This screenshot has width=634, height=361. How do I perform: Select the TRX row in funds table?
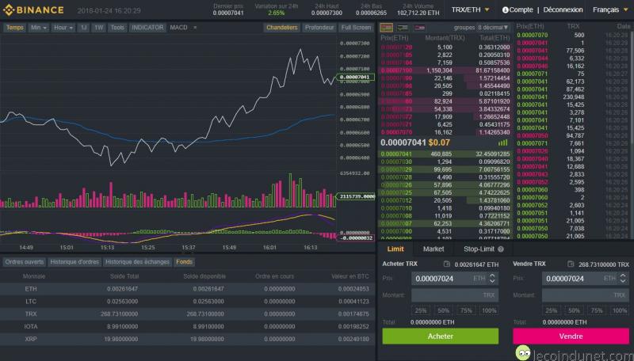tap(188, 313)
